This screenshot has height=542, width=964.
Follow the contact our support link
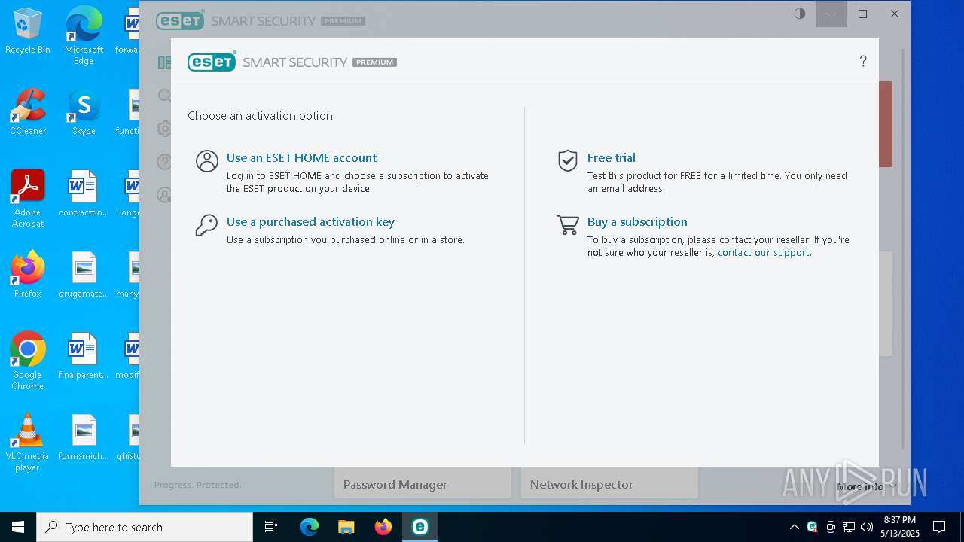point(764,252)
